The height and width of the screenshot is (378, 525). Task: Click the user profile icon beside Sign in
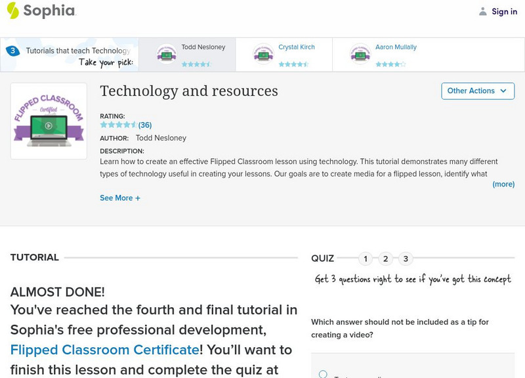point(482,11)
